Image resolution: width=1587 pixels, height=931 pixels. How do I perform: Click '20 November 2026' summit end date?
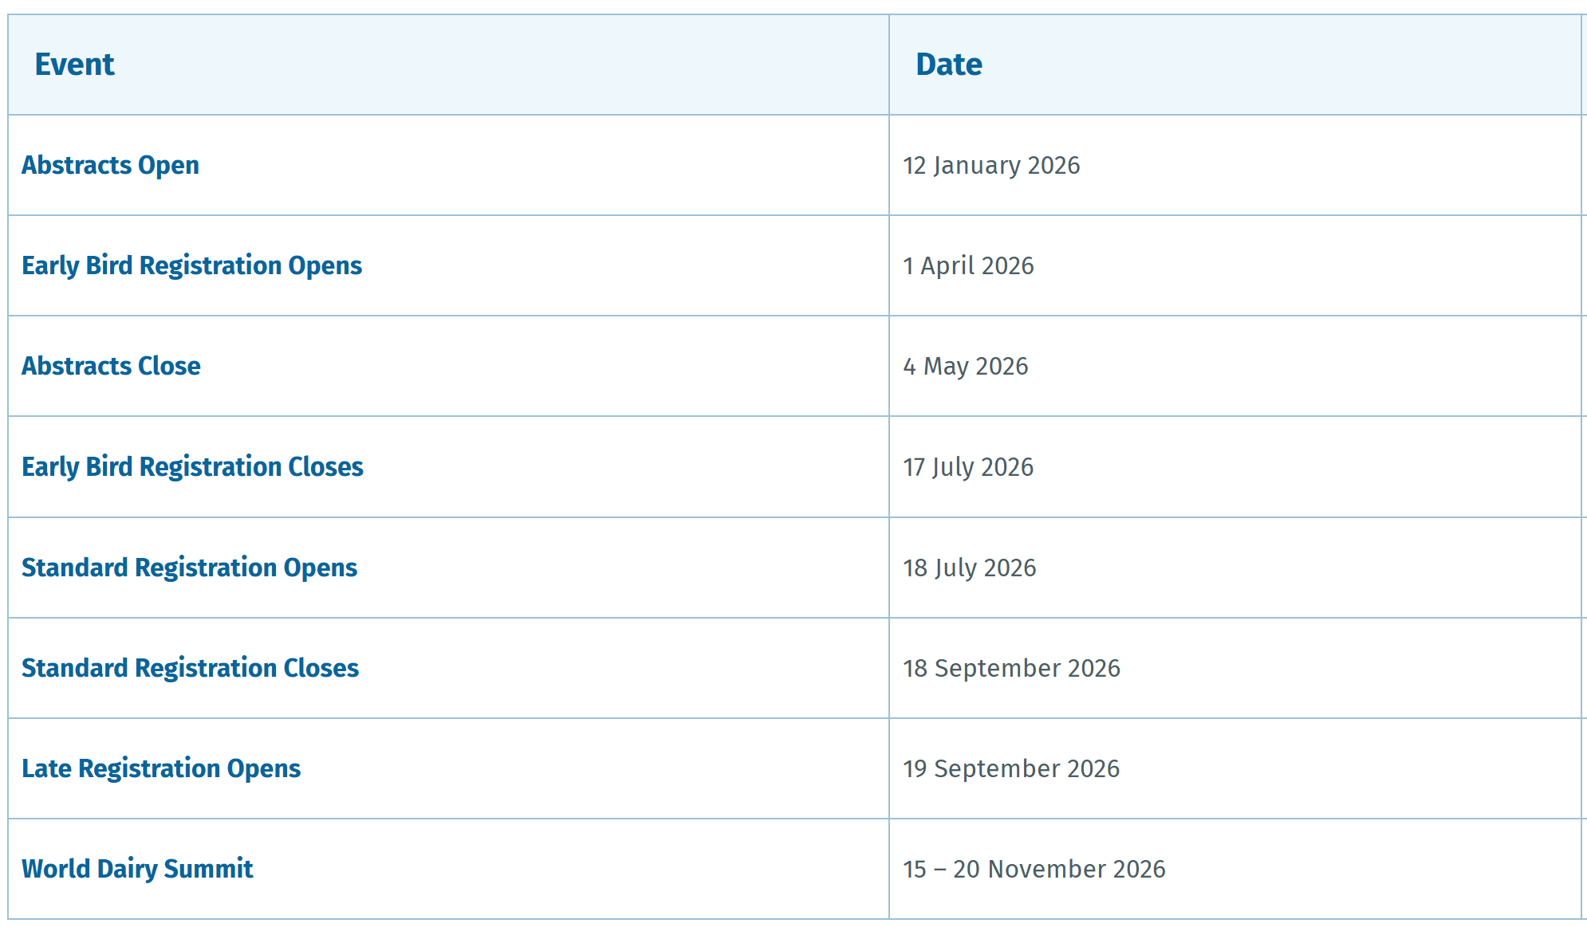(x=1059, y=870)
